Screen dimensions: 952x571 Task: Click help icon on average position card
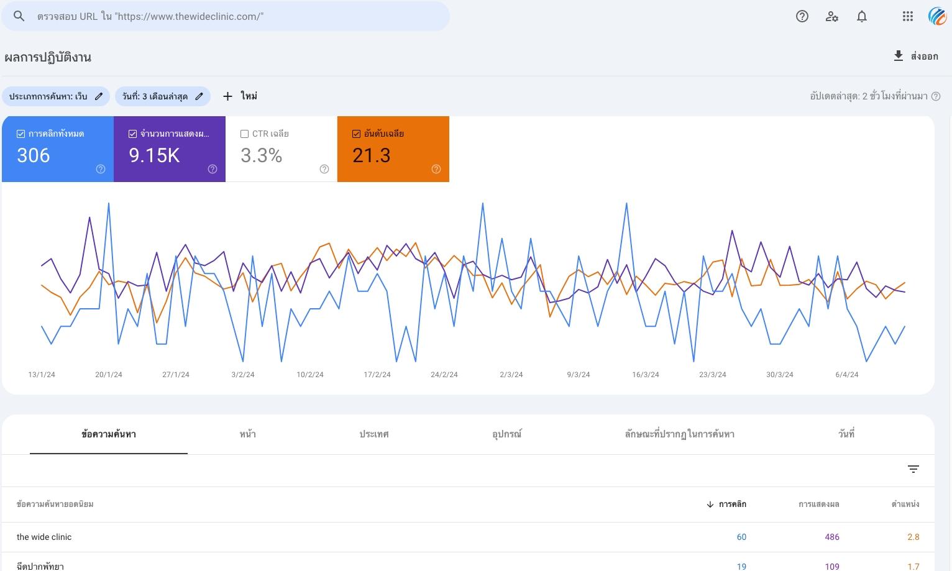tap(436, 169)
